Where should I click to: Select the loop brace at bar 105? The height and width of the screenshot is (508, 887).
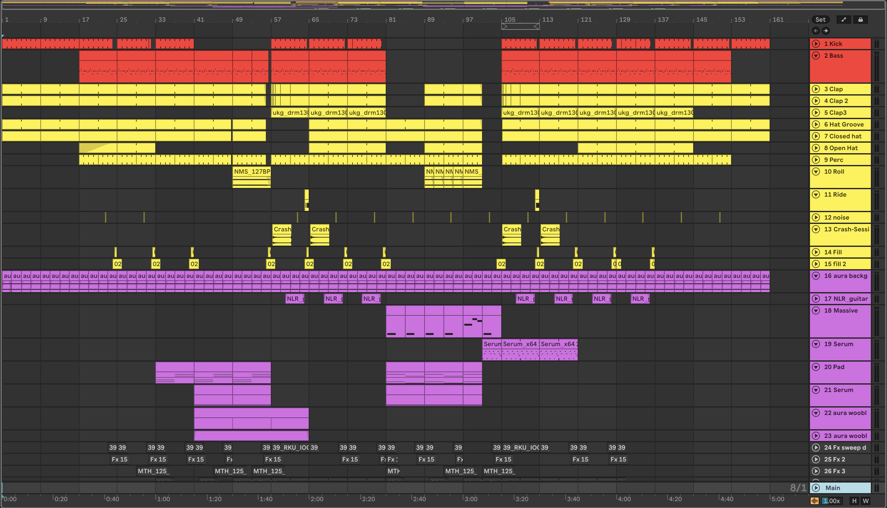[520, 26]
